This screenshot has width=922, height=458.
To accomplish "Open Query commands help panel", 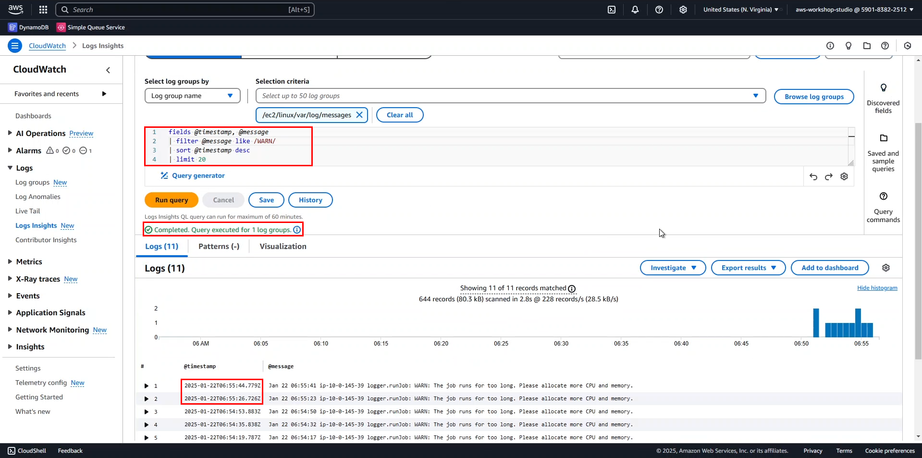I will [883, 208].
